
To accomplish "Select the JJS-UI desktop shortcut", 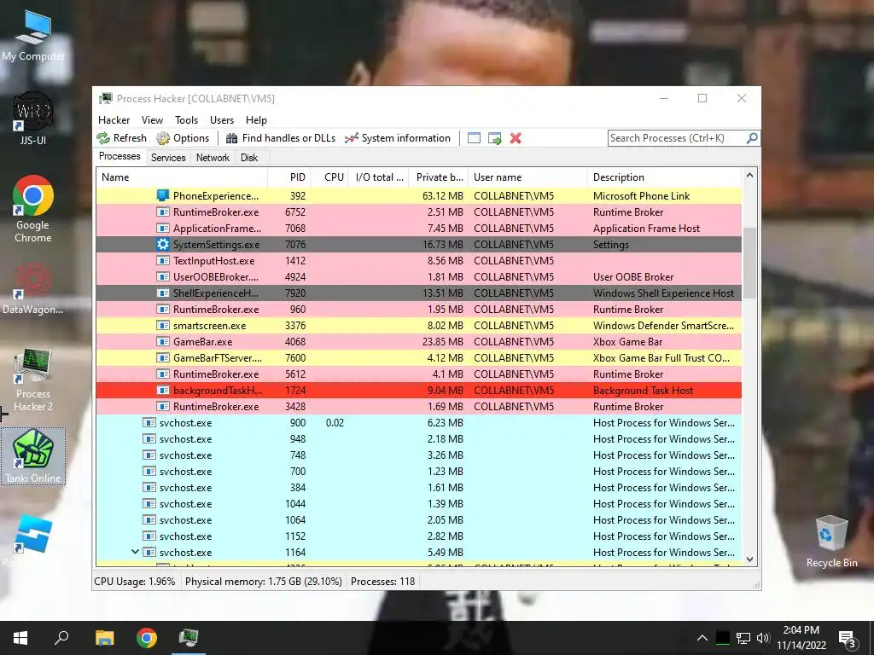I will [x=33, y=119].
